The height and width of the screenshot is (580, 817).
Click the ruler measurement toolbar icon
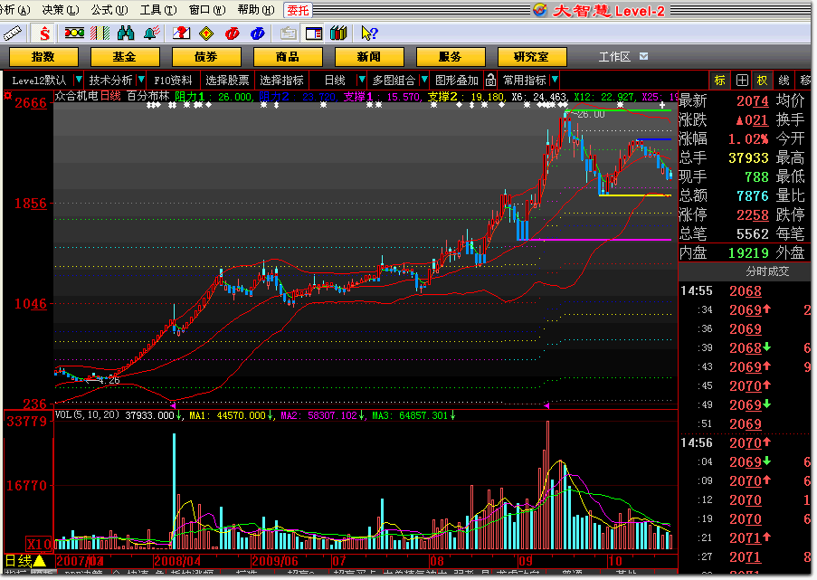tap(13, 33)
